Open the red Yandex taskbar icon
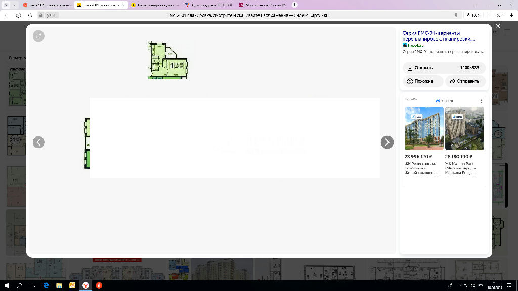The height and width of the screenshot is (291, 518). click(x=99, y=286)
